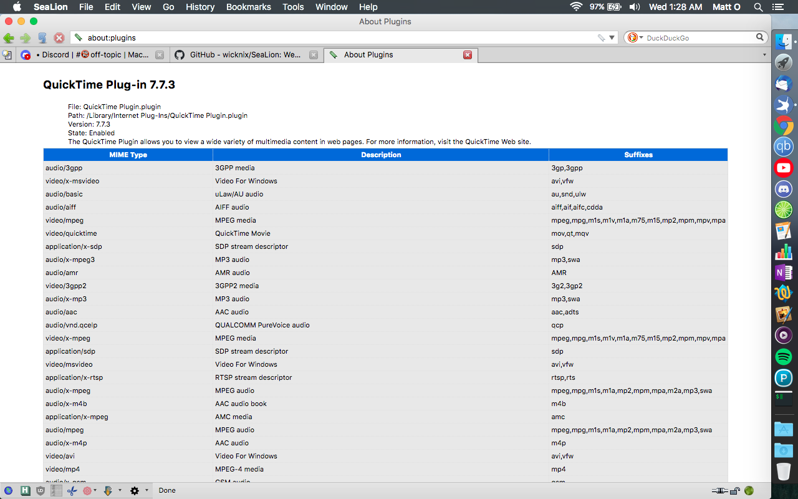Image resolution: width=798 pixels, height=499 pixels.
Task: Stop loading with the red X icon
Action: pos(59,38)
